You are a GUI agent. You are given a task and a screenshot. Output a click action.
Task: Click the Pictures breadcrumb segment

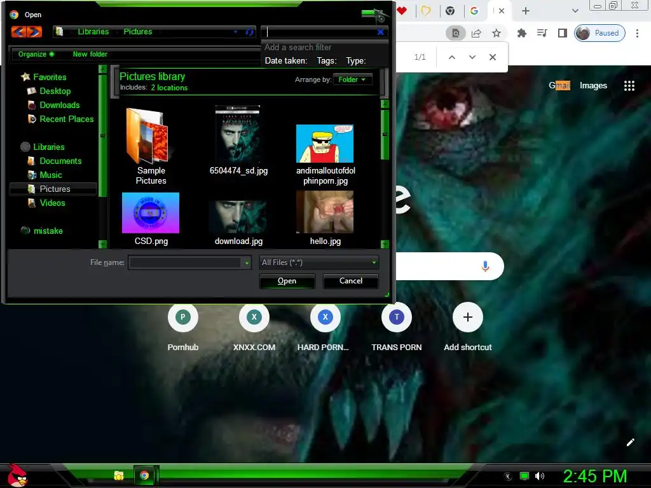coord(138,32)
